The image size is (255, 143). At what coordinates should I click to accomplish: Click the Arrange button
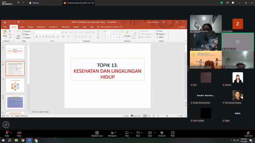[127, 34]
